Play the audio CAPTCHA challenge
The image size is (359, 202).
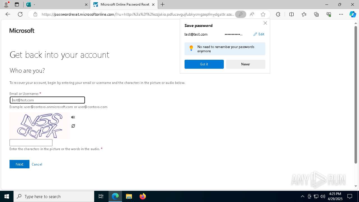point(73,117)
